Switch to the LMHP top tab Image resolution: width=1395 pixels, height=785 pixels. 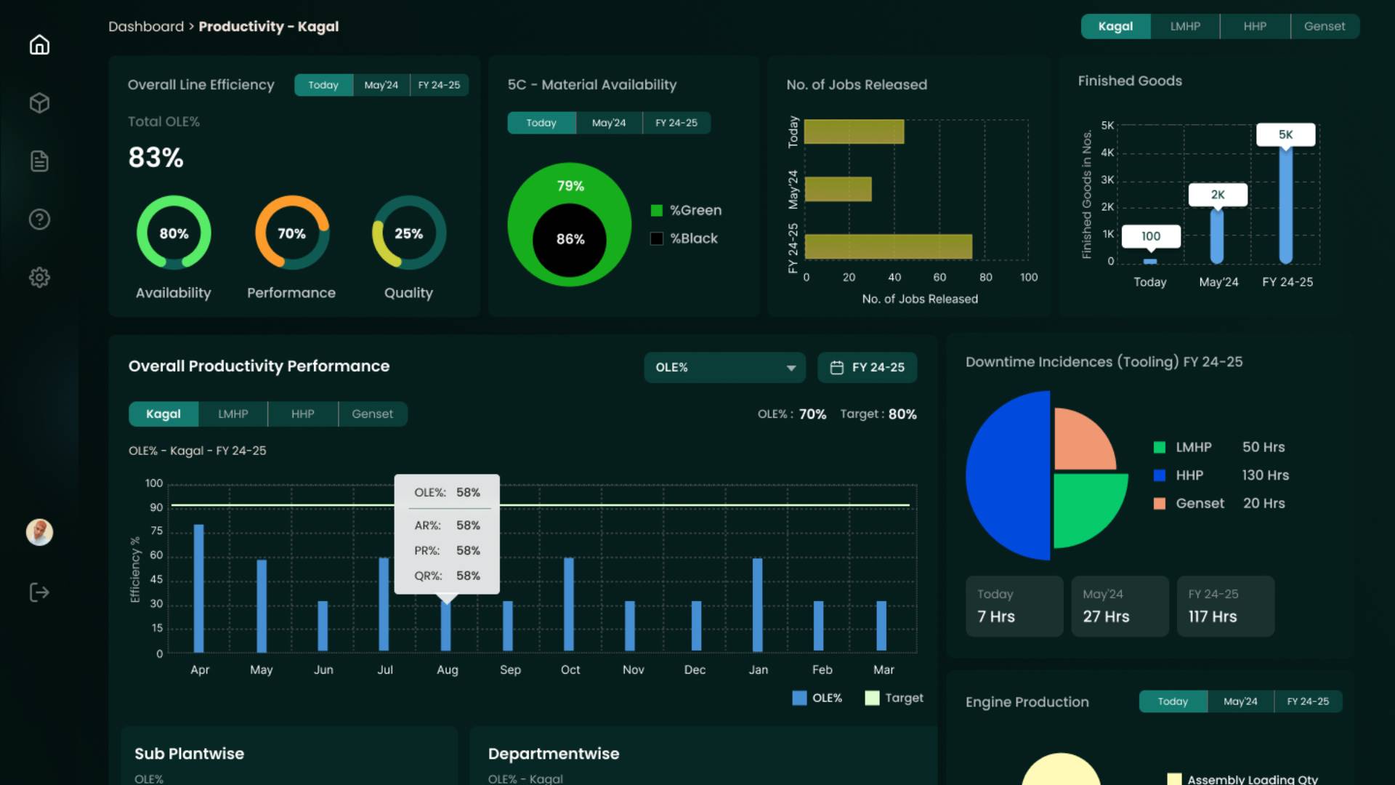1185,26
